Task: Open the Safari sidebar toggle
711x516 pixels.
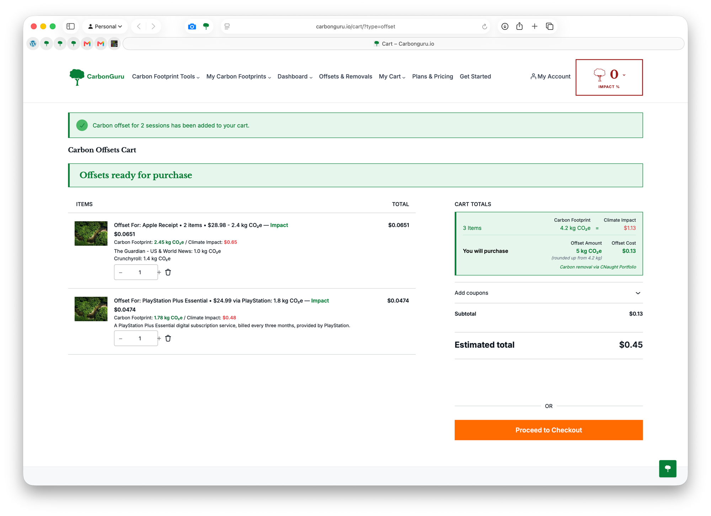Action: [71, 26]
